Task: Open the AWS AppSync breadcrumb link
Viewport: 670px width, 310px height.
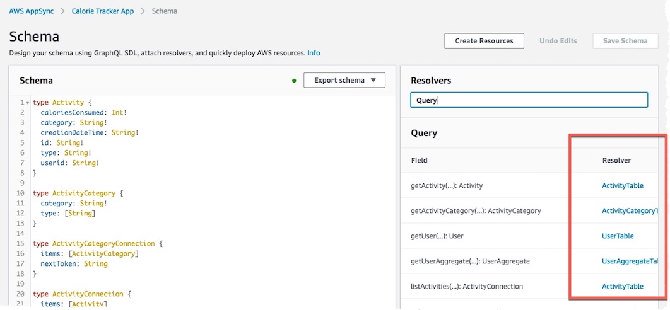Action: [x=31, y=11]
